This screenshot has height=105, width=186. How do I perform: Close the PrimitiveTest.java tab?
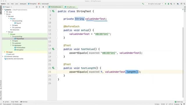(x=62, y=7)
